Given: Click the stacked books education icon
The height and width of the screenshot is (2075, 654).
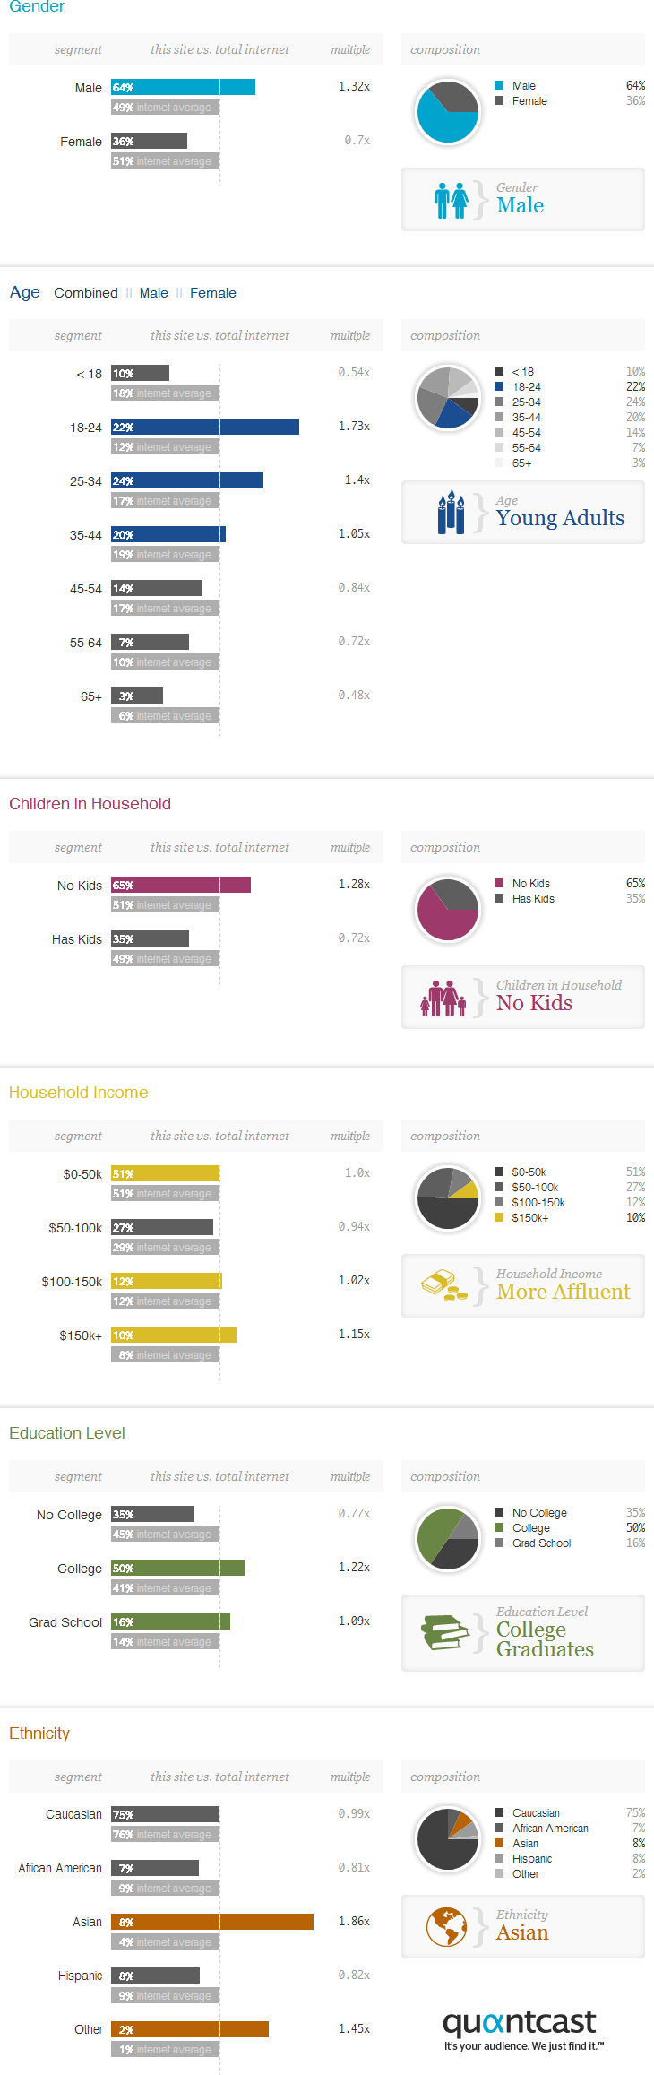Looking at the screenshot, I should (445, 1632).
